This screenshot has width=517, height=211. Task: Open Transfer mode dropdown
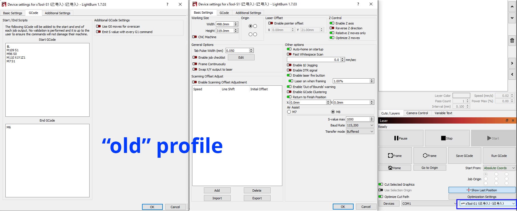(x=360, y=131)
